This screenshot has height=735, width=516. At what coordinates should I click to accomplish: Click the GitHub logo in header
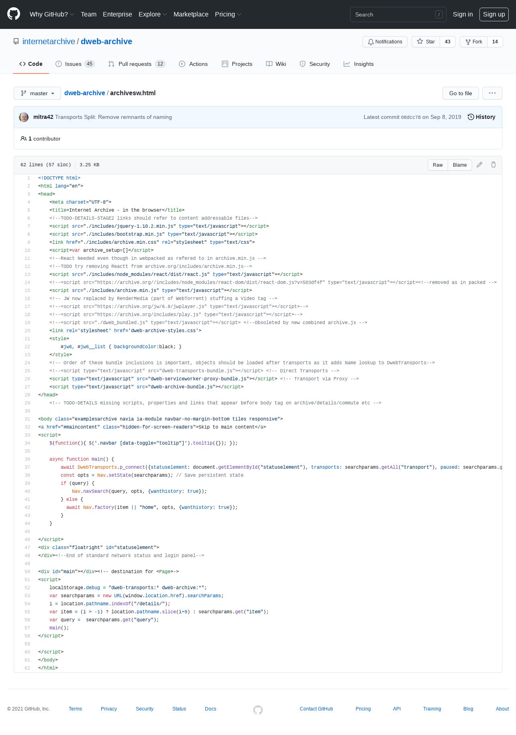[x=14, y=14]
